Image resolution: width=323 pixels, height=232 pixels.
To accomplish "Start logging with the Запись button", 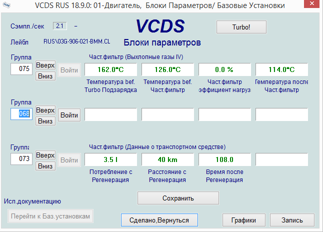I will [x=292, y=219].
